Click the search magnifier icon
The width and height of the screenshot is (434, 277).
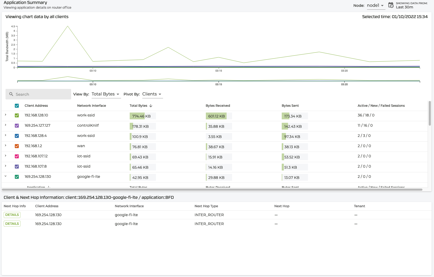coord(11,94)
